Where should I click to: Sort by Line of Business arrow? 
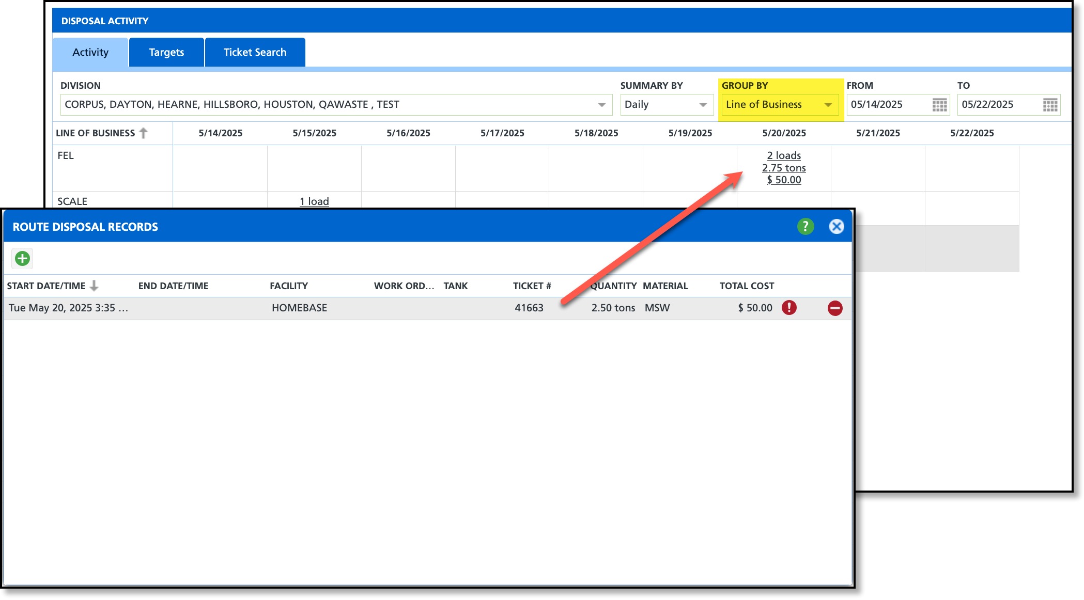[x=144, y=133]
